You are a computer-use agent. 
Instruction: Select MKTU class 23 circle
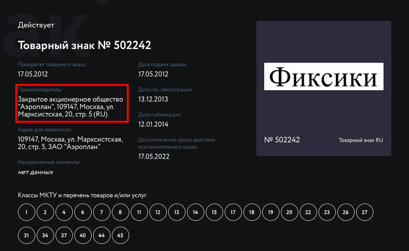(x=327, y=212)
